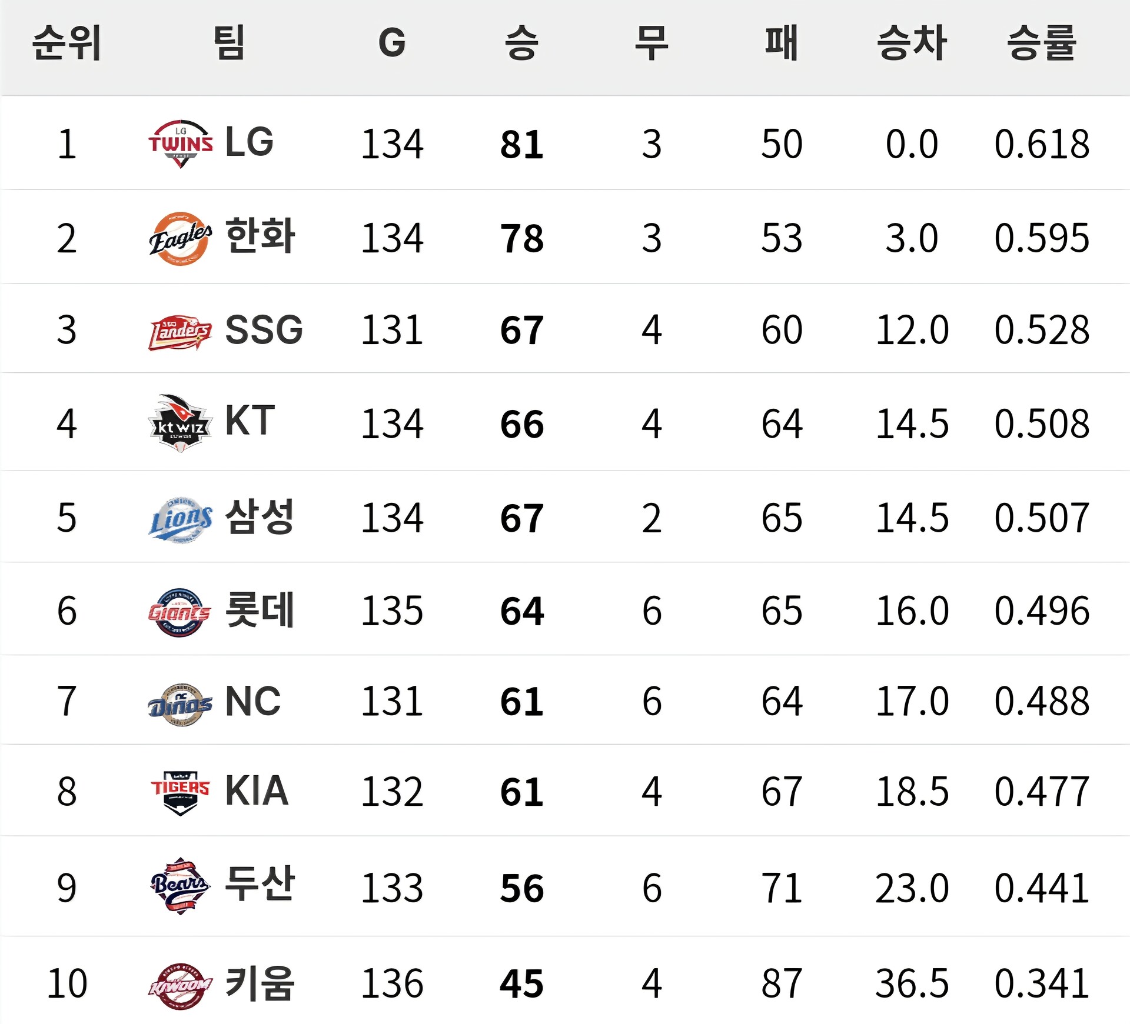
Task: Open the KIA Tigers logo
Action: 181,792
